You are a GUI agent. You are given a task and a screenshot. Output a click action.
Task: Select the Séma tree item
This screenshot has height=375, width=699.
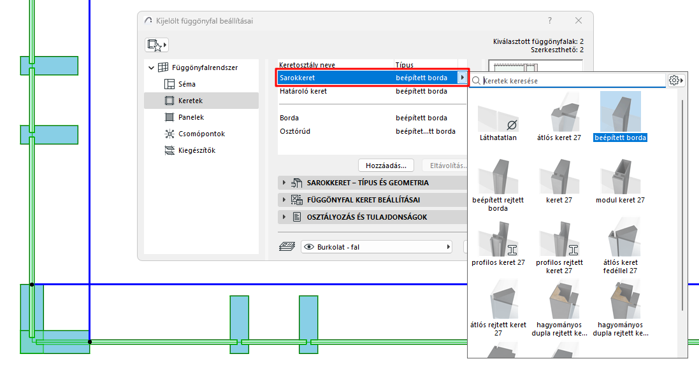(x=186, y=84)
